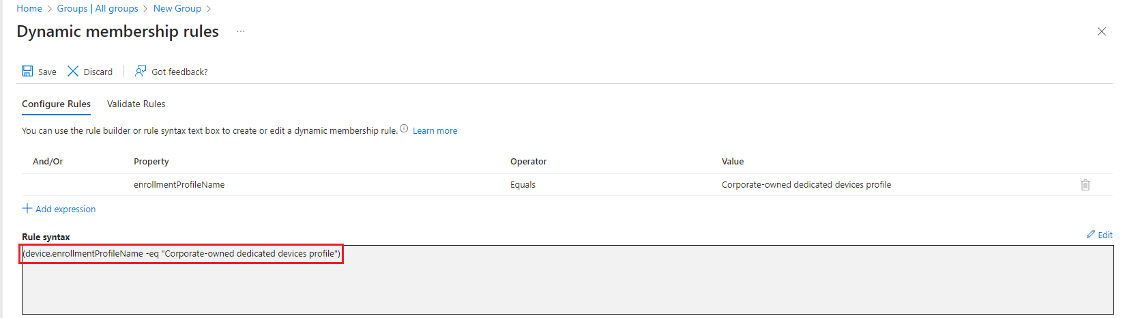Delete the enrollmentProfileName expression row
This screenshot has height=318, width=1125.
(1085, 185)
